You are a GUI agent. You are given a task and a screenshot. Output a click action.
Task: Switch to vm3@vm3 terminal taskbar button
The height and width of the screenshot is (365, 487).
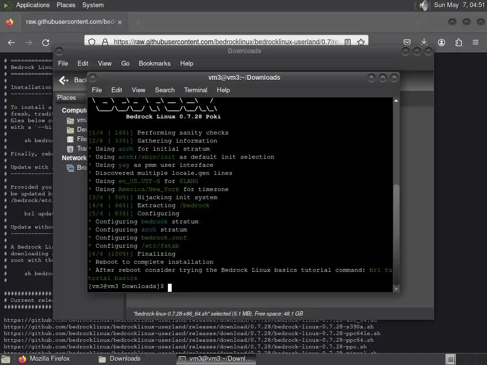tap(215, 359)
